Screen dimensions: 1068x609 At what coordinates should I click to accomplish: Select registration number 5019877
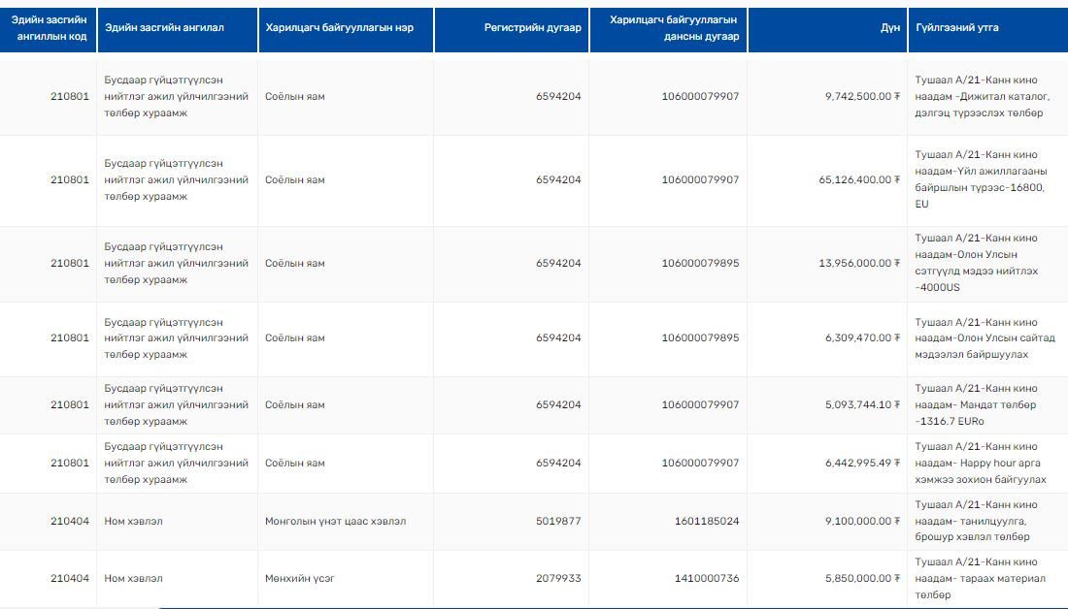[x=558, y=522]
